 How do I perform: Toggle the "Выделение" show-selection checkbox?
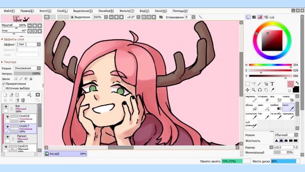pyautogui.click(x=72, y=17)
